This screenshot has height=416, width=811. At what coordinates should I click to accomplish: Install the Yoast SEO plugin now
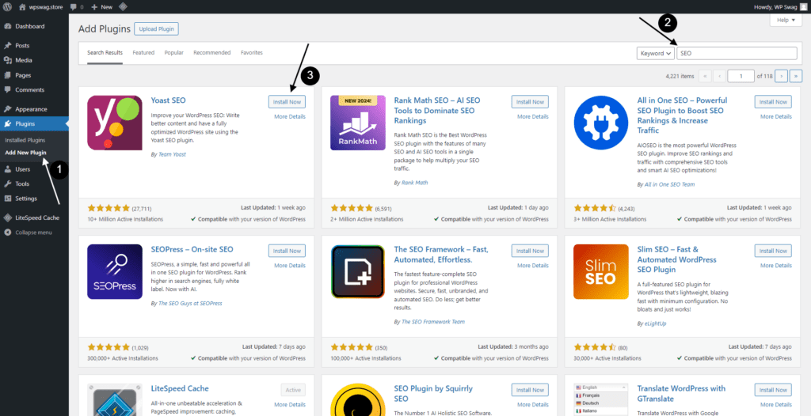point(287,102)
